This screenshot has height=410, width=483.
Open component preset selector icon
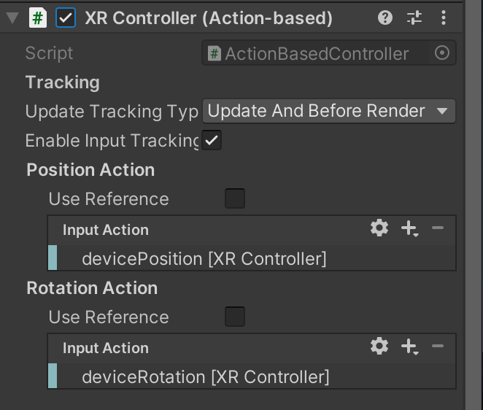tap(414, 18)
